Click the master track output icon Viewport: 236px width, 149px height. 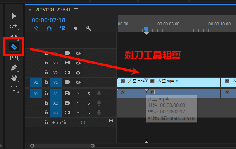[111, 121]
